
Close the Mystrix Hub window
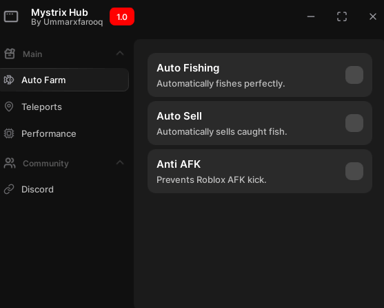(373, 16)
